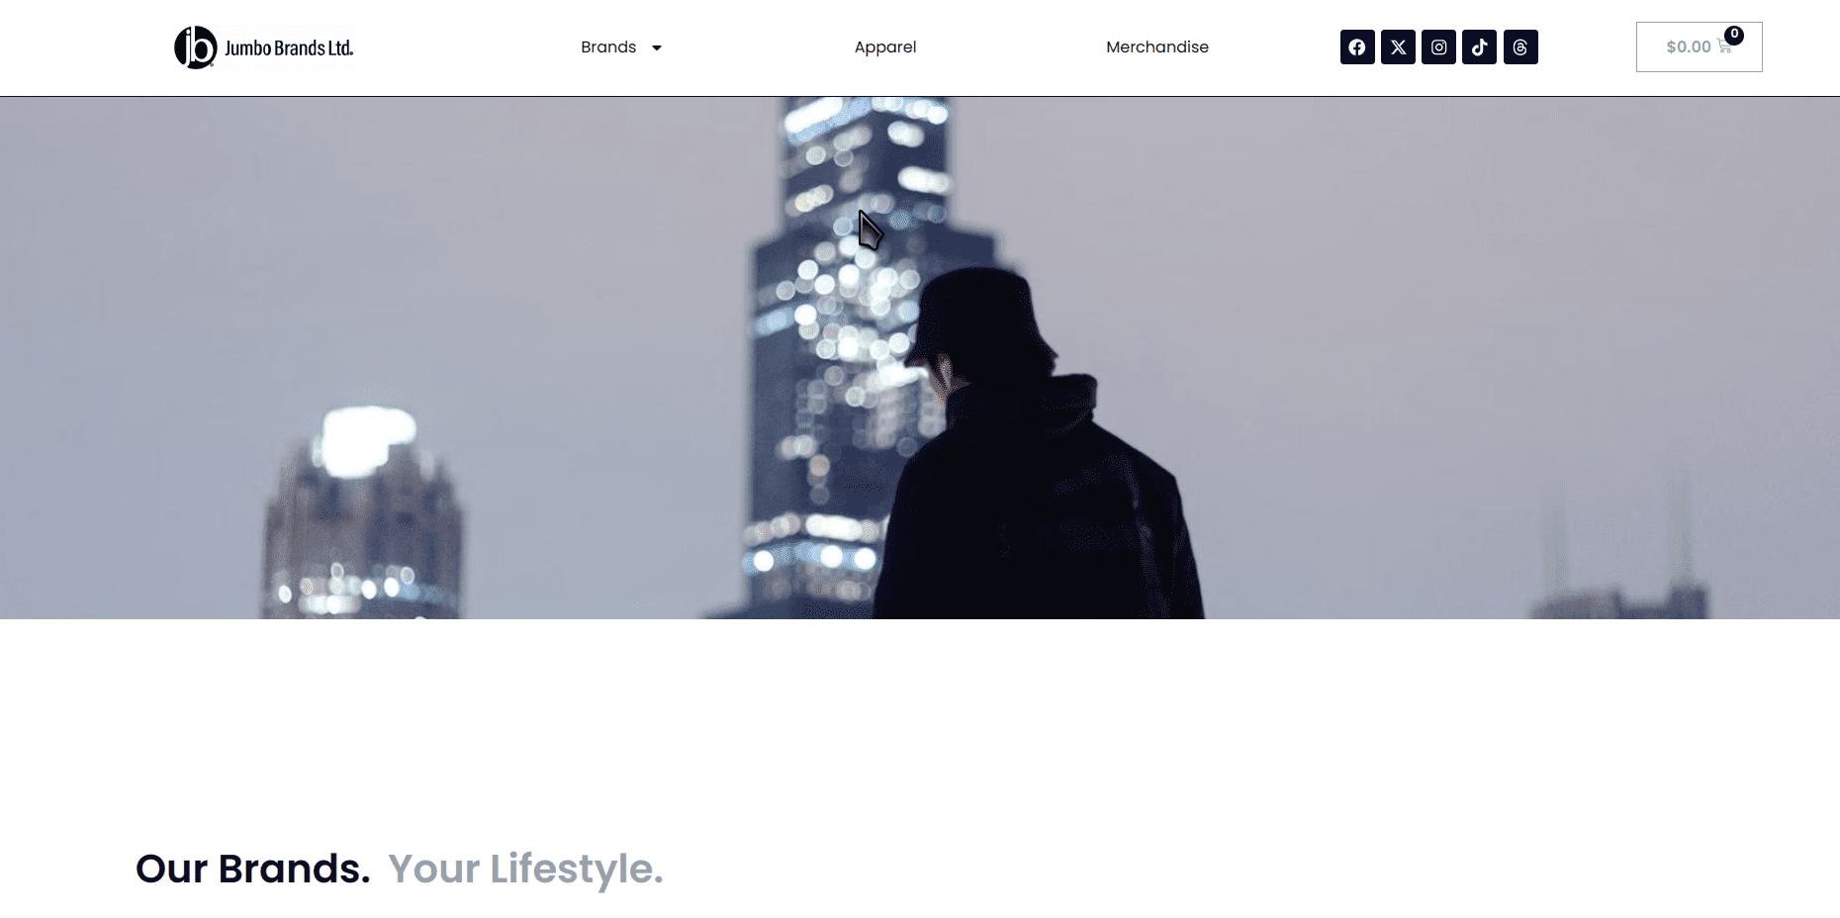The image size is (1840, 918).
Task: Open the TikTok social link
Action: [x=1479, y=47]
